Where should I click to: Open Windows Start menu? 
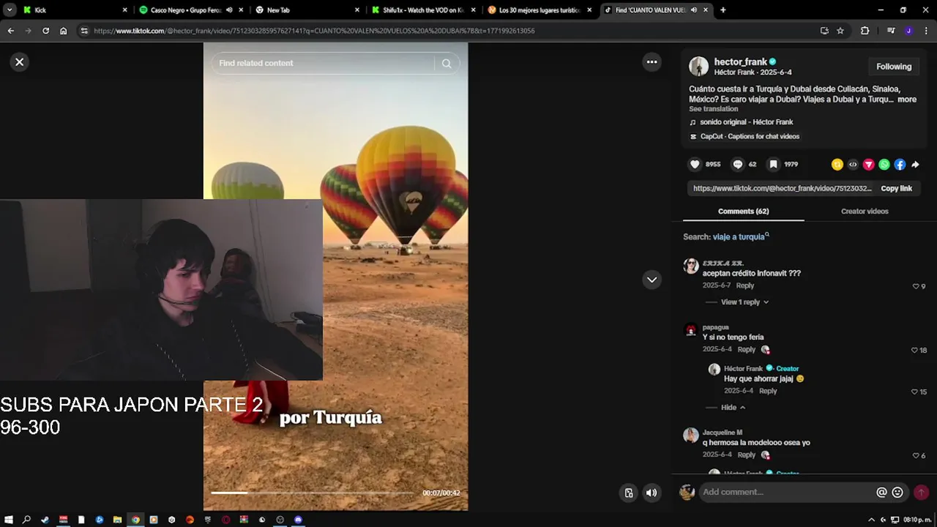9,520
